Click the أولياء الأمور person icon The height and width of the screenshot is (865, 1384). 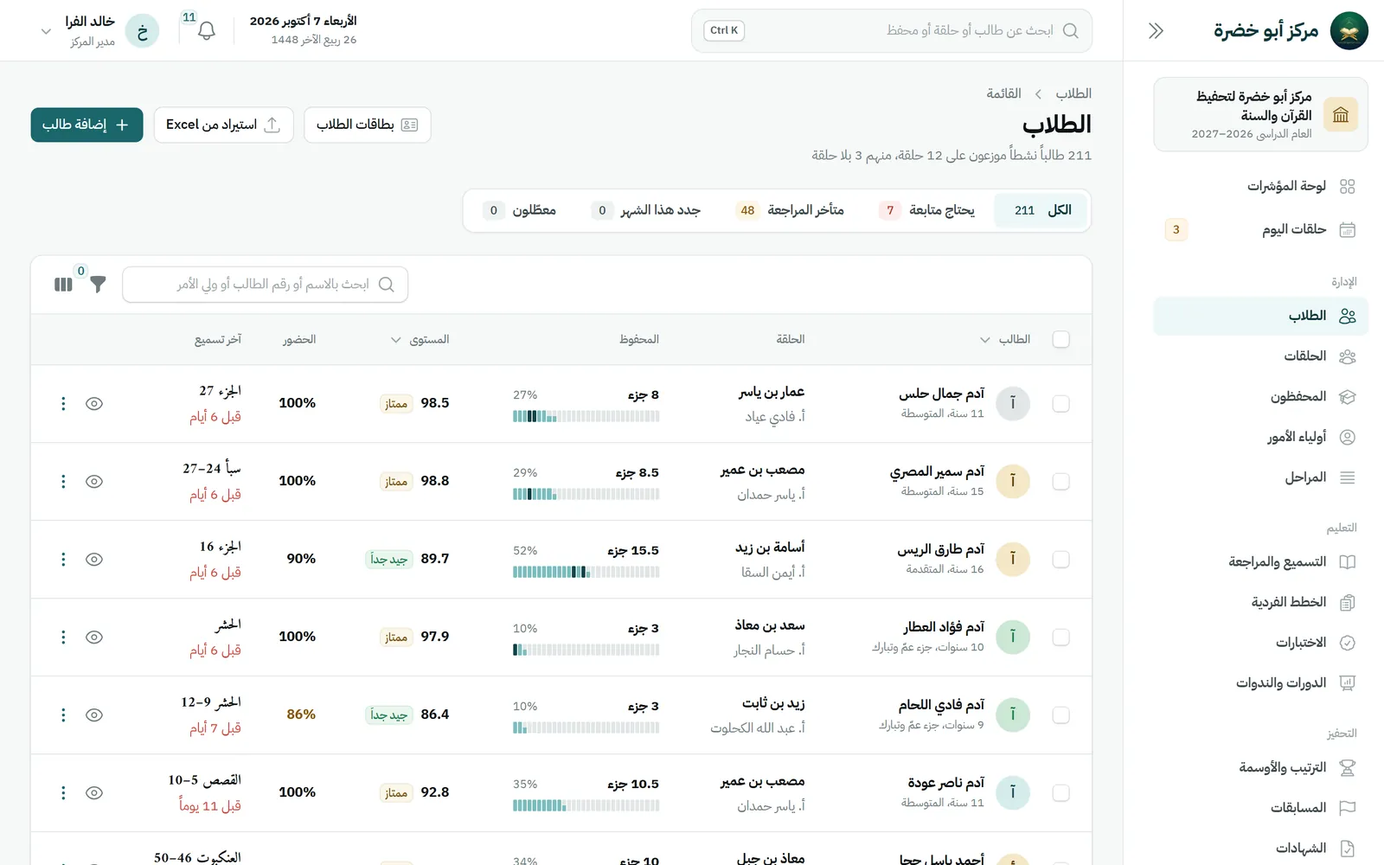(x=1347, y=438)
